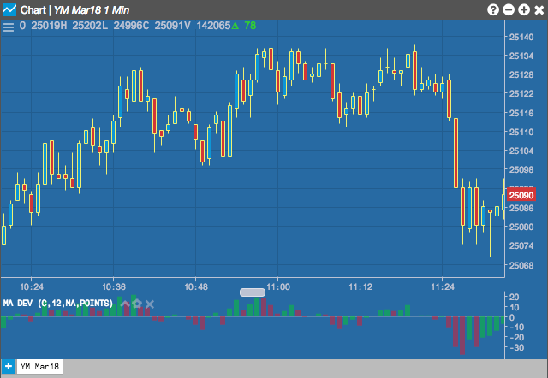
Task: Click the 11:00 time axis label
Action: point(278,286)
